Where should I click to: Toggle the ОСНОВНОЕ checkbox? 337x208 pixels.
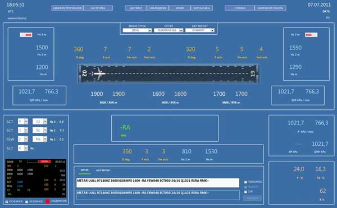pyautogui.click(x=7, y=202)
